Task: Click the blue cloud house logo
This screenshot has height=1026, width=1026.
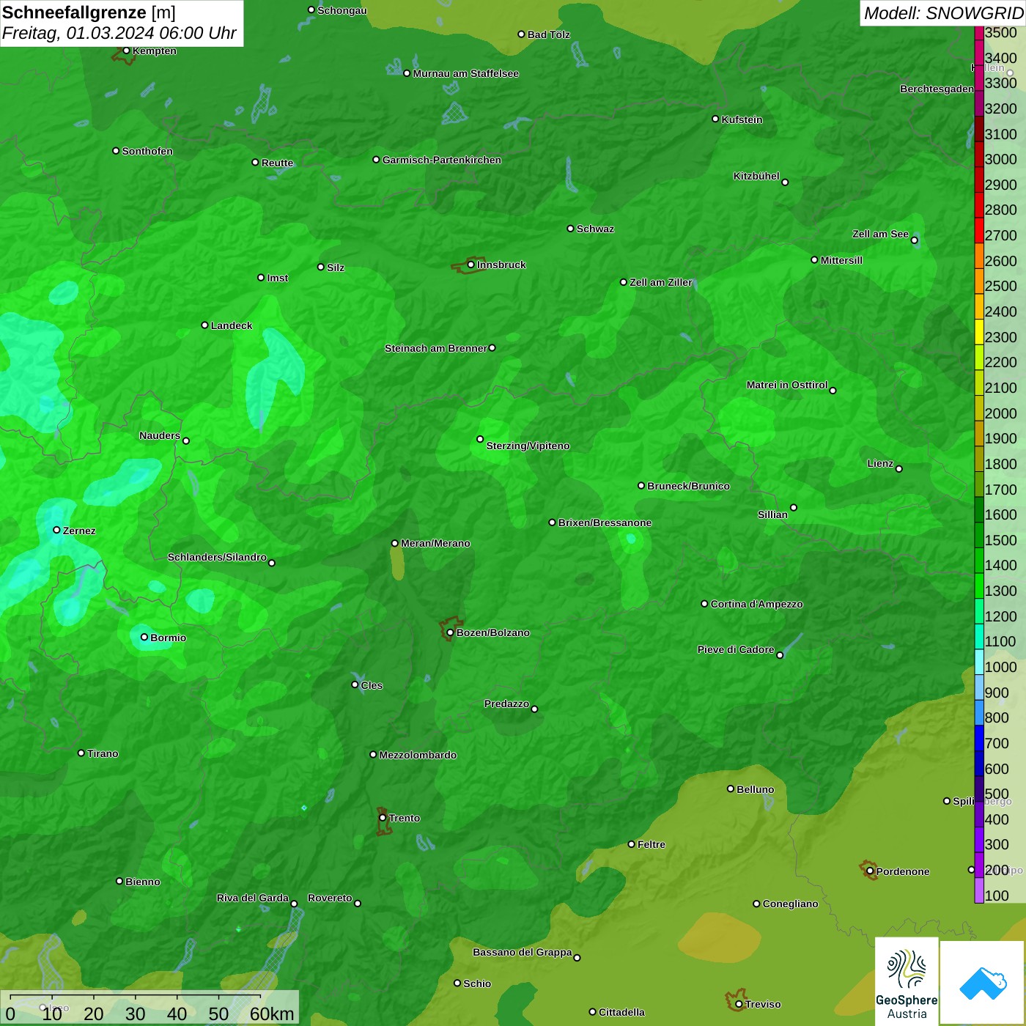Action: tap(983, 983)
